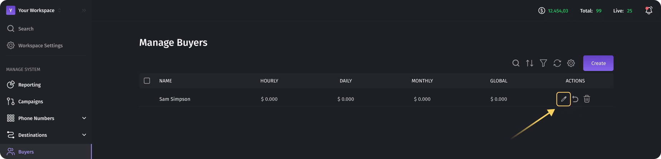Click the undo arrow icon in Actions
Viewport: 661px width, 159px height.
click(575, 99)
